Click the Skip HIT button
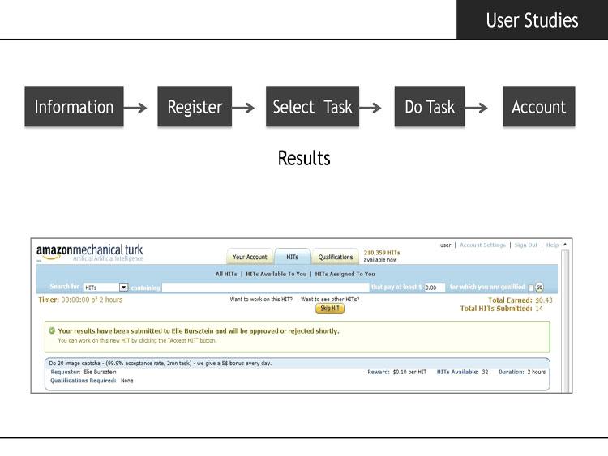Viewport: 608px width, 456px height. (330, 309)
